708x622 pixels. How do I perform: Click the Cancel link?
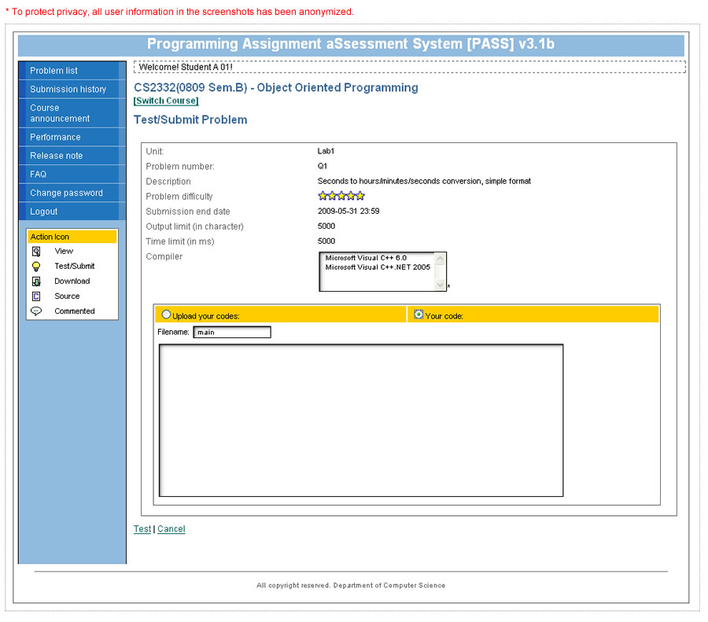[171, 529]
